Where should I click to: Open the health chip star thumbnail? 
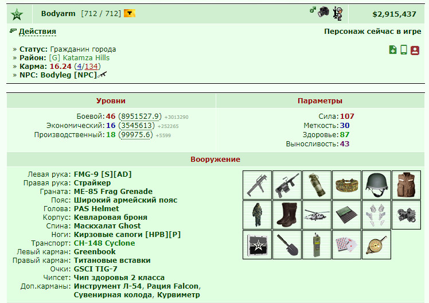257,244
